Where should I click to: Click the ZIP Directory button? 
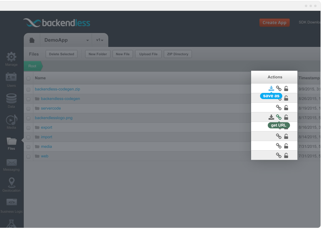point(178,54)
